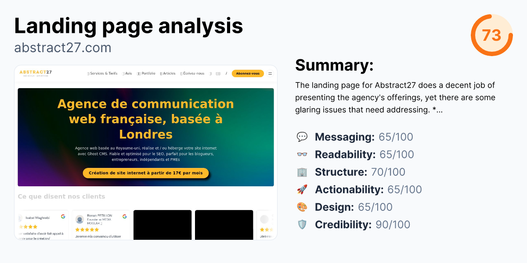Click the Abstract27 logo

coord(37,73)
